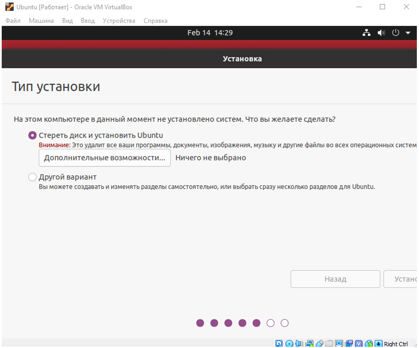Screen dimensions: 419x348
Task: Maximize the VirtualBox window
Action: pyautogui.click(x=382, y=7)
